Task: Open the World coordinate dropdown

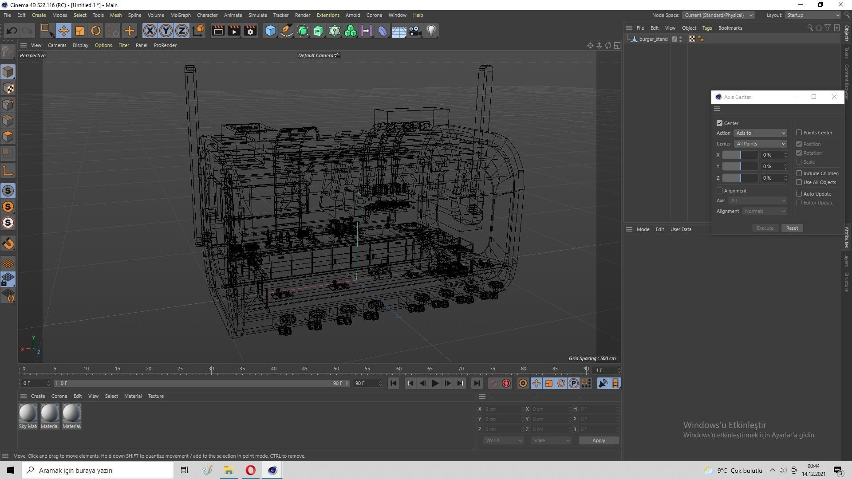Action: [503, 440]
